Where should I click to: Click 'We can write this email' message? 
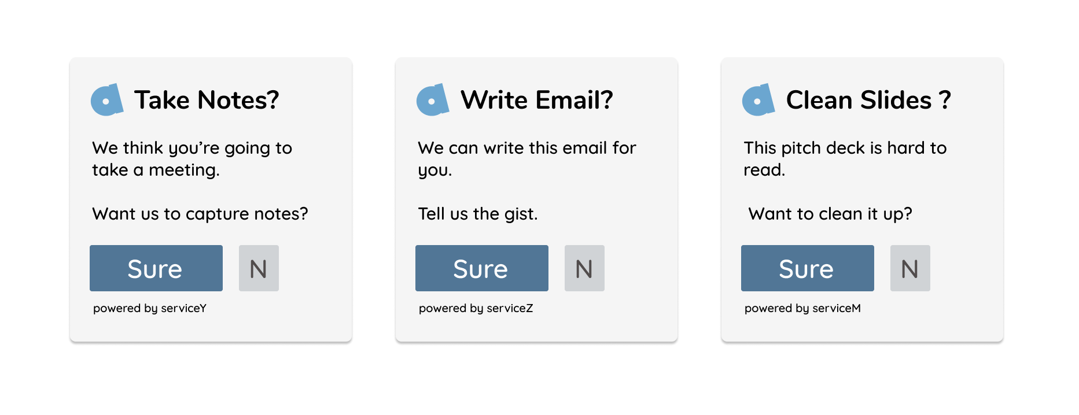point(527,159)
